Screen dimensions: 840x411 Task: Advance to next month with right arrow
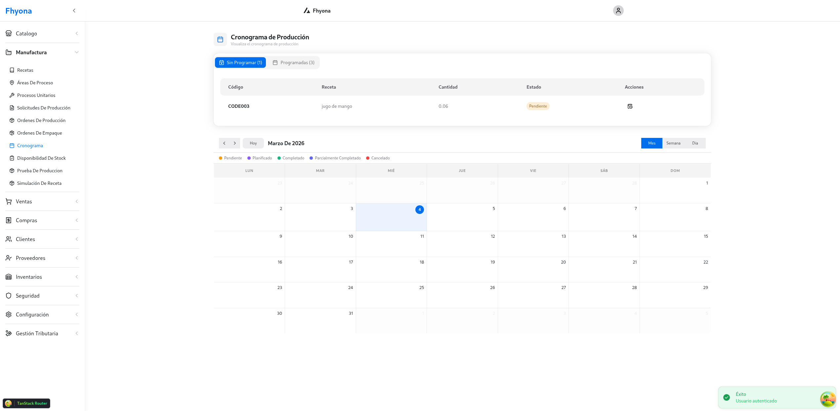click(x=235, y=143)
